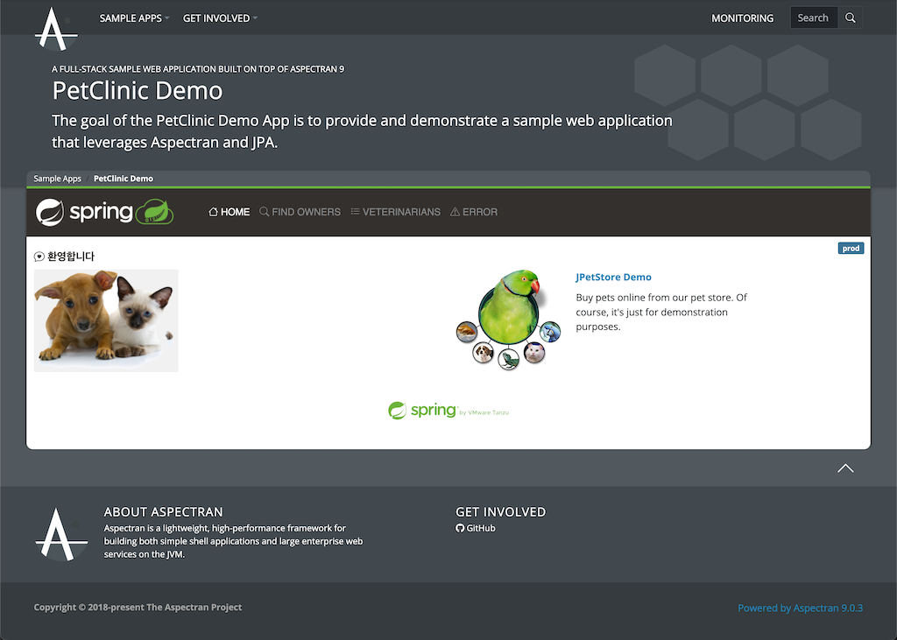The image size is (897, 640).
Task: Open the Monitoring link in header
Action: coord(742,18)
